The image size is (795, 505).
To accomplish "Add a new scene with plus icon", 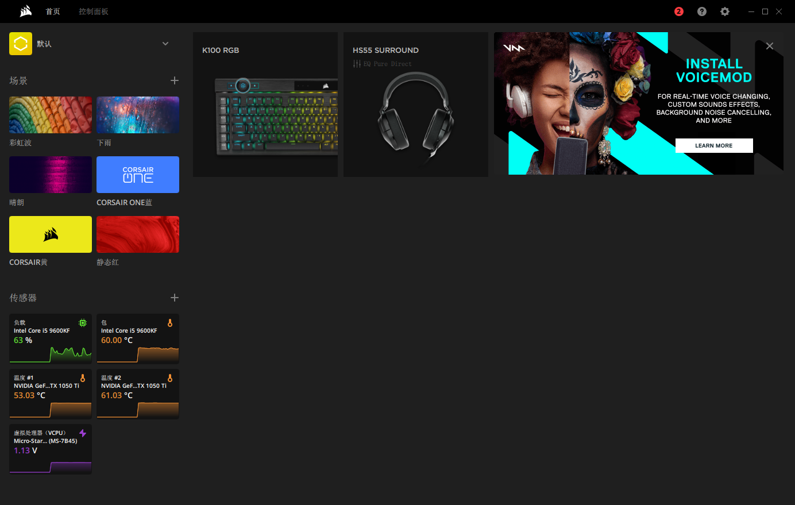I will (x=175, y=80).
